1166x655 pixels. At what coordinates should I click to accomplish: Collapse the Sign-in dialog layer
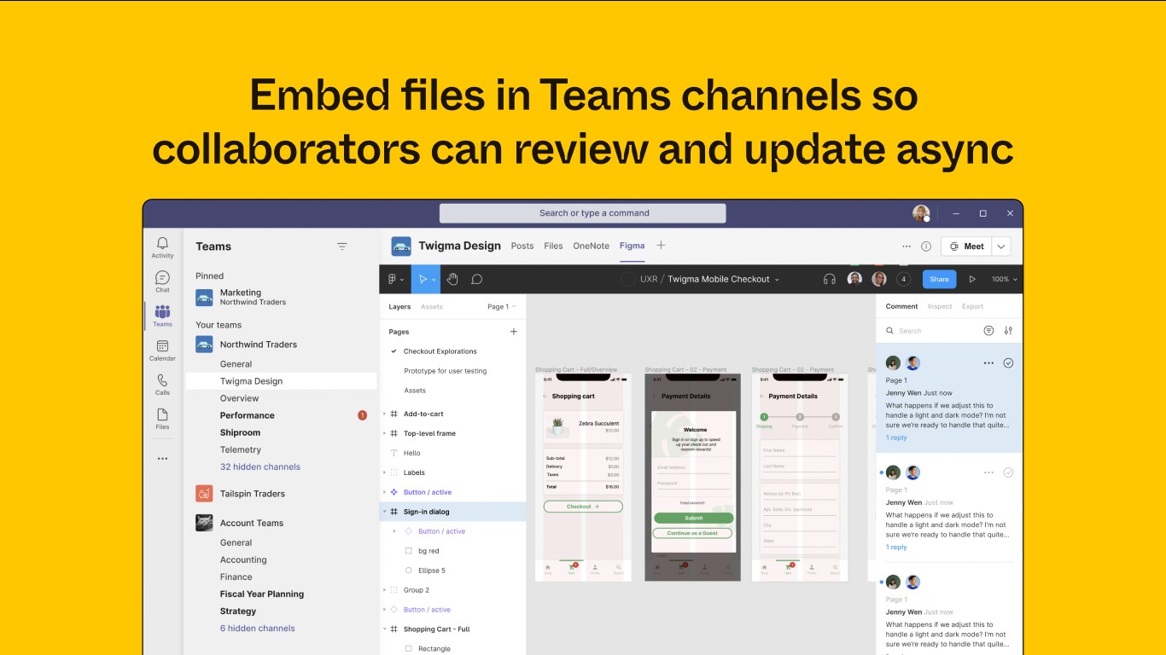[385, 512]
